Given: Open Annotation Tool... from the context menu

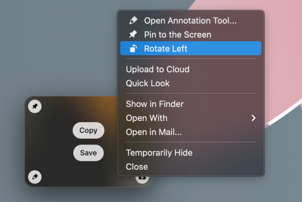Looking at the screenshot, I should (x=190, y=20).
